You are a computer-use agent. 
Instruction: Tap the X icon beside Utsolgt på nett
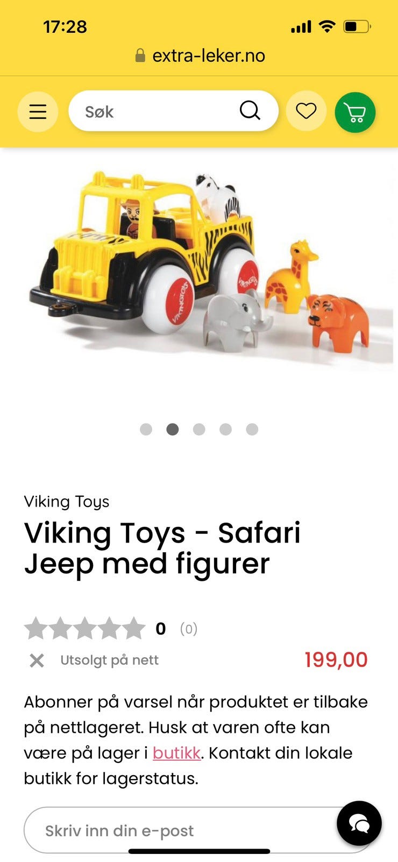click(37, 660)
